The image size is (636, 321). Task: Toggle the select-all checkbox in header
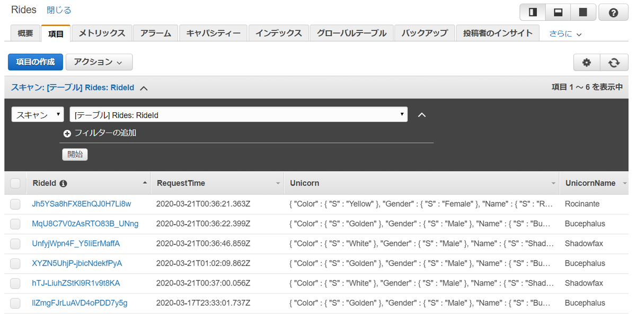[x=15, y=183]
